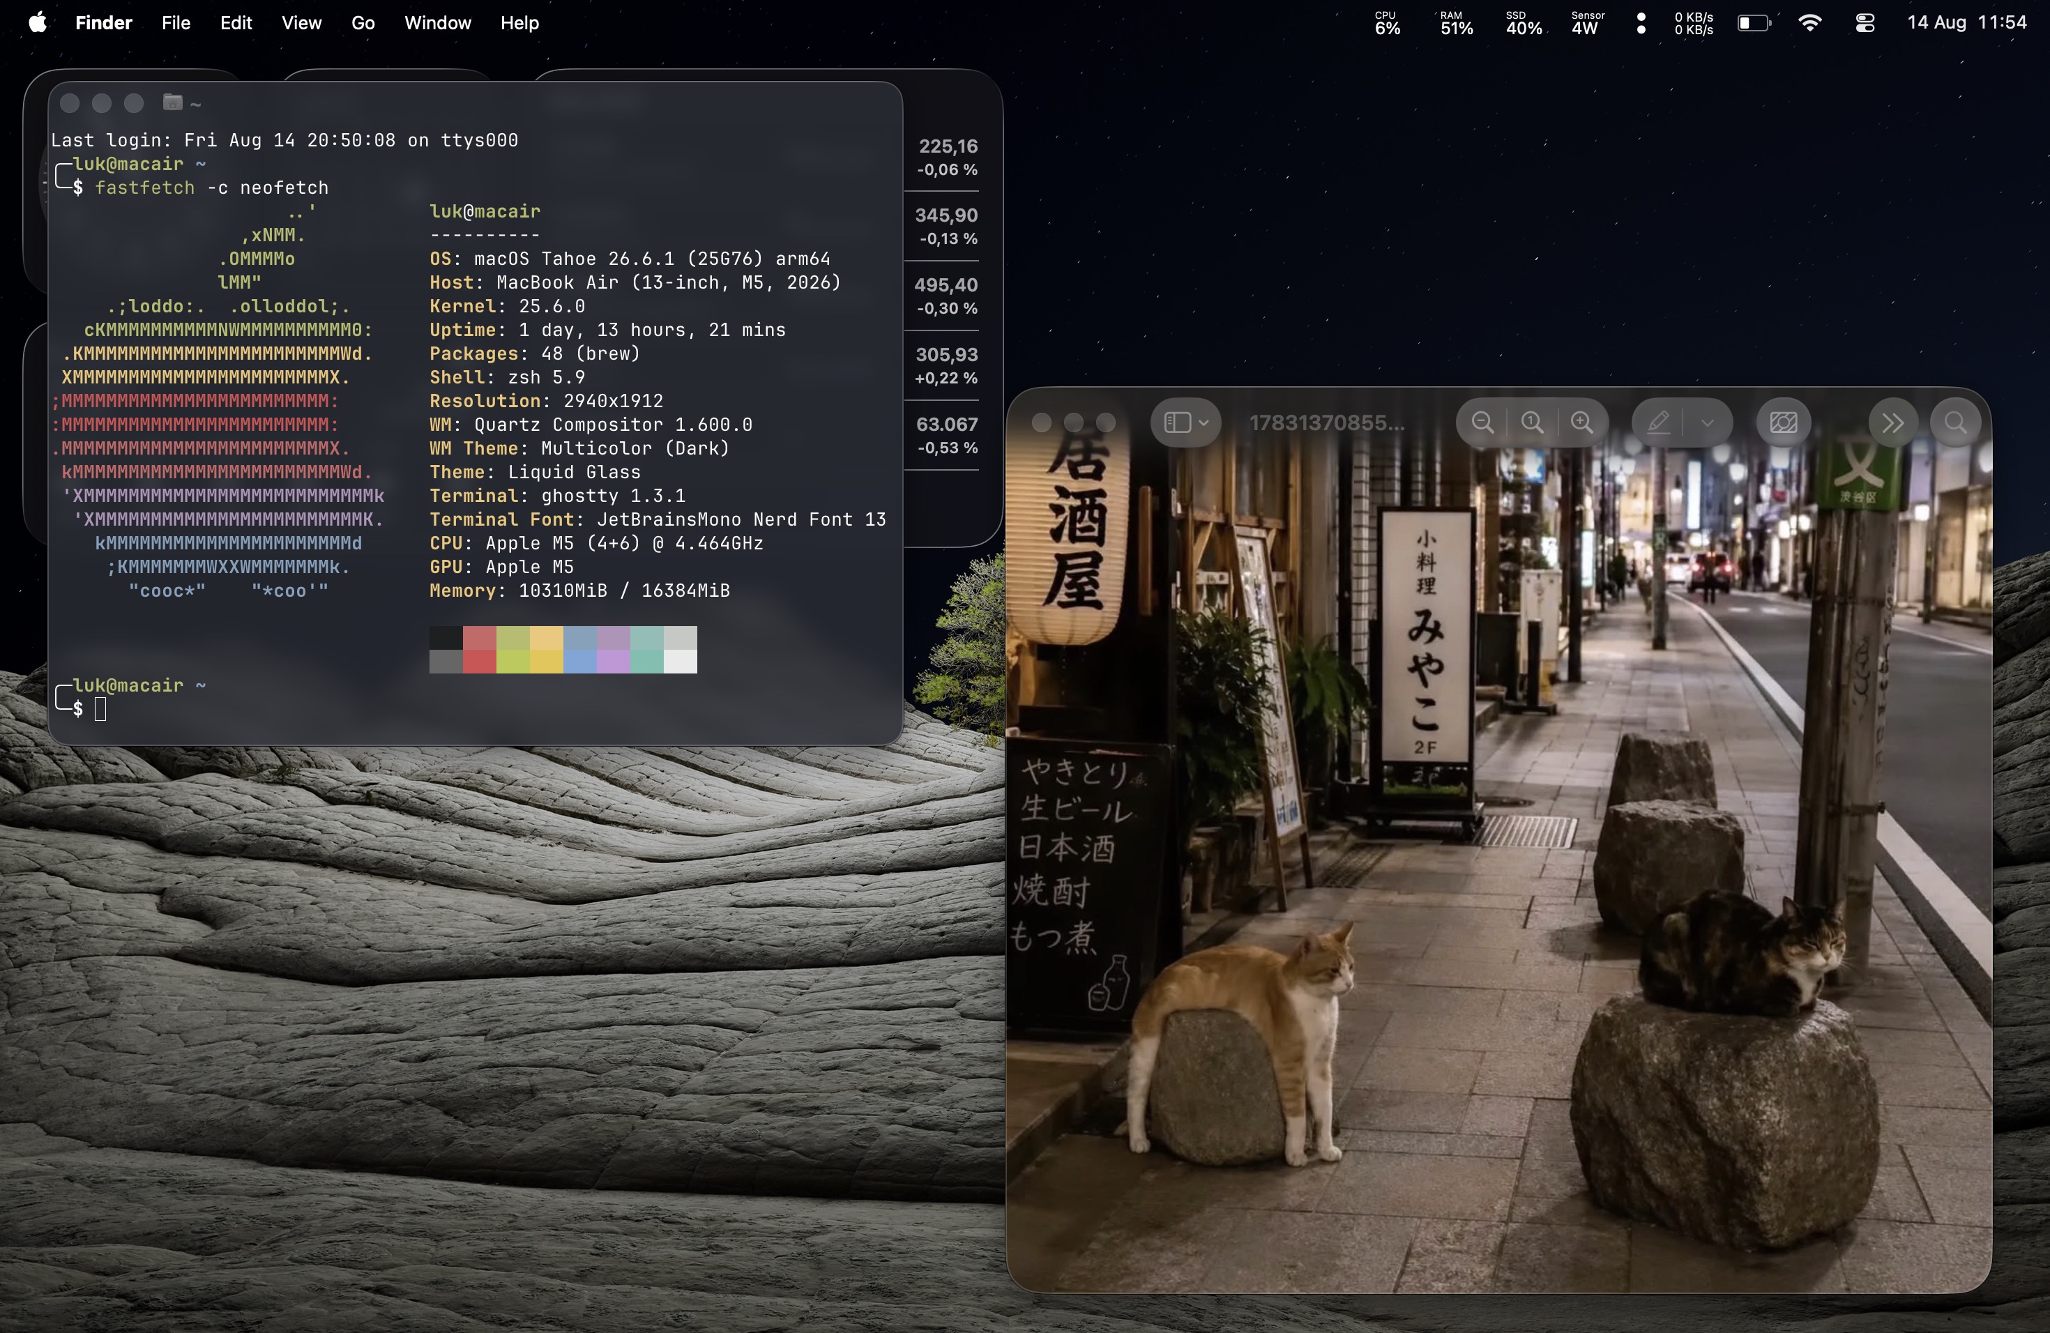Click the 'GPU: Apple M5' line

[x=501, y=567]
